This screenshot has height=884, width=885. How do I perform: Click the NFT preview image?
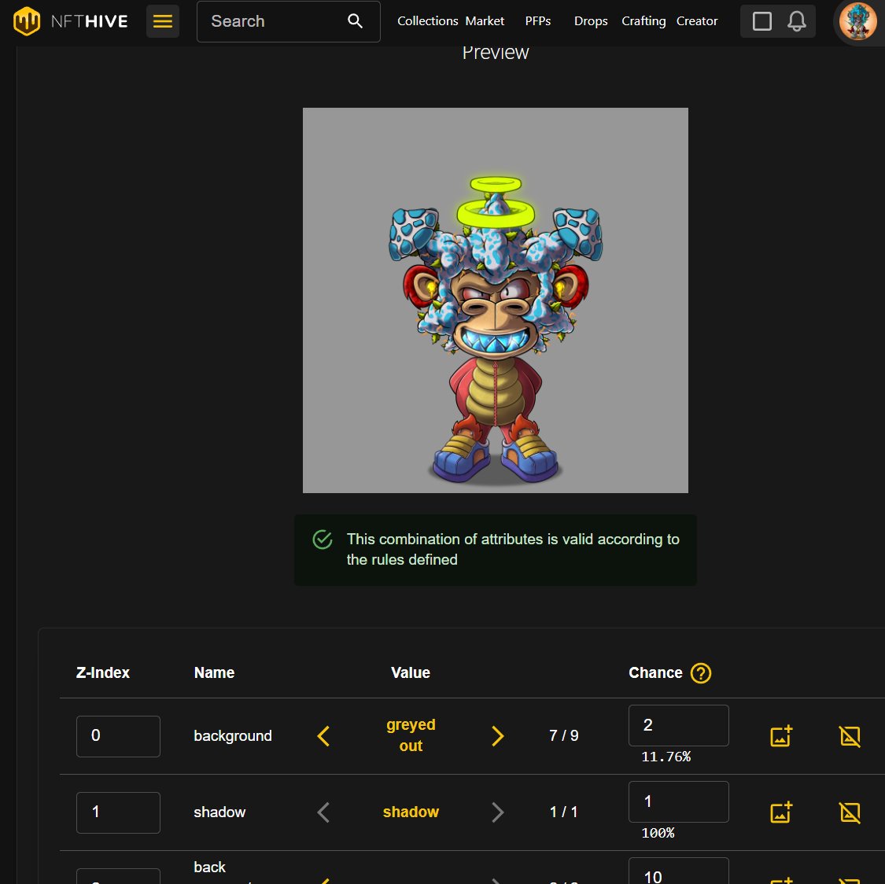point(495,300)
